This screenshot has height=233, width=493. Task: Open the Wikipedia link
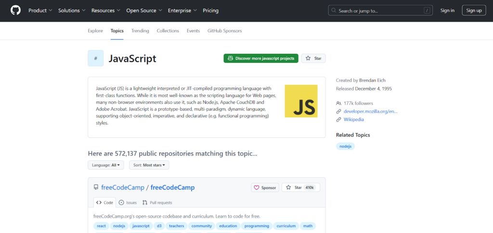coord(354,120)
